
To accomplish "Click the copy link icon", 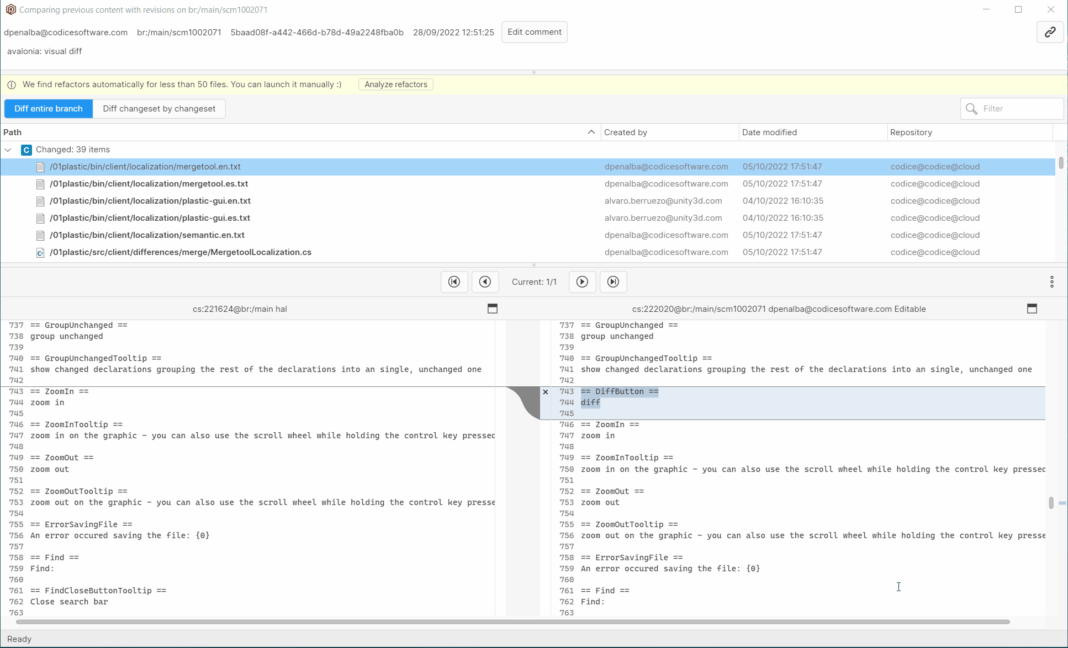I will point(1050,32).
